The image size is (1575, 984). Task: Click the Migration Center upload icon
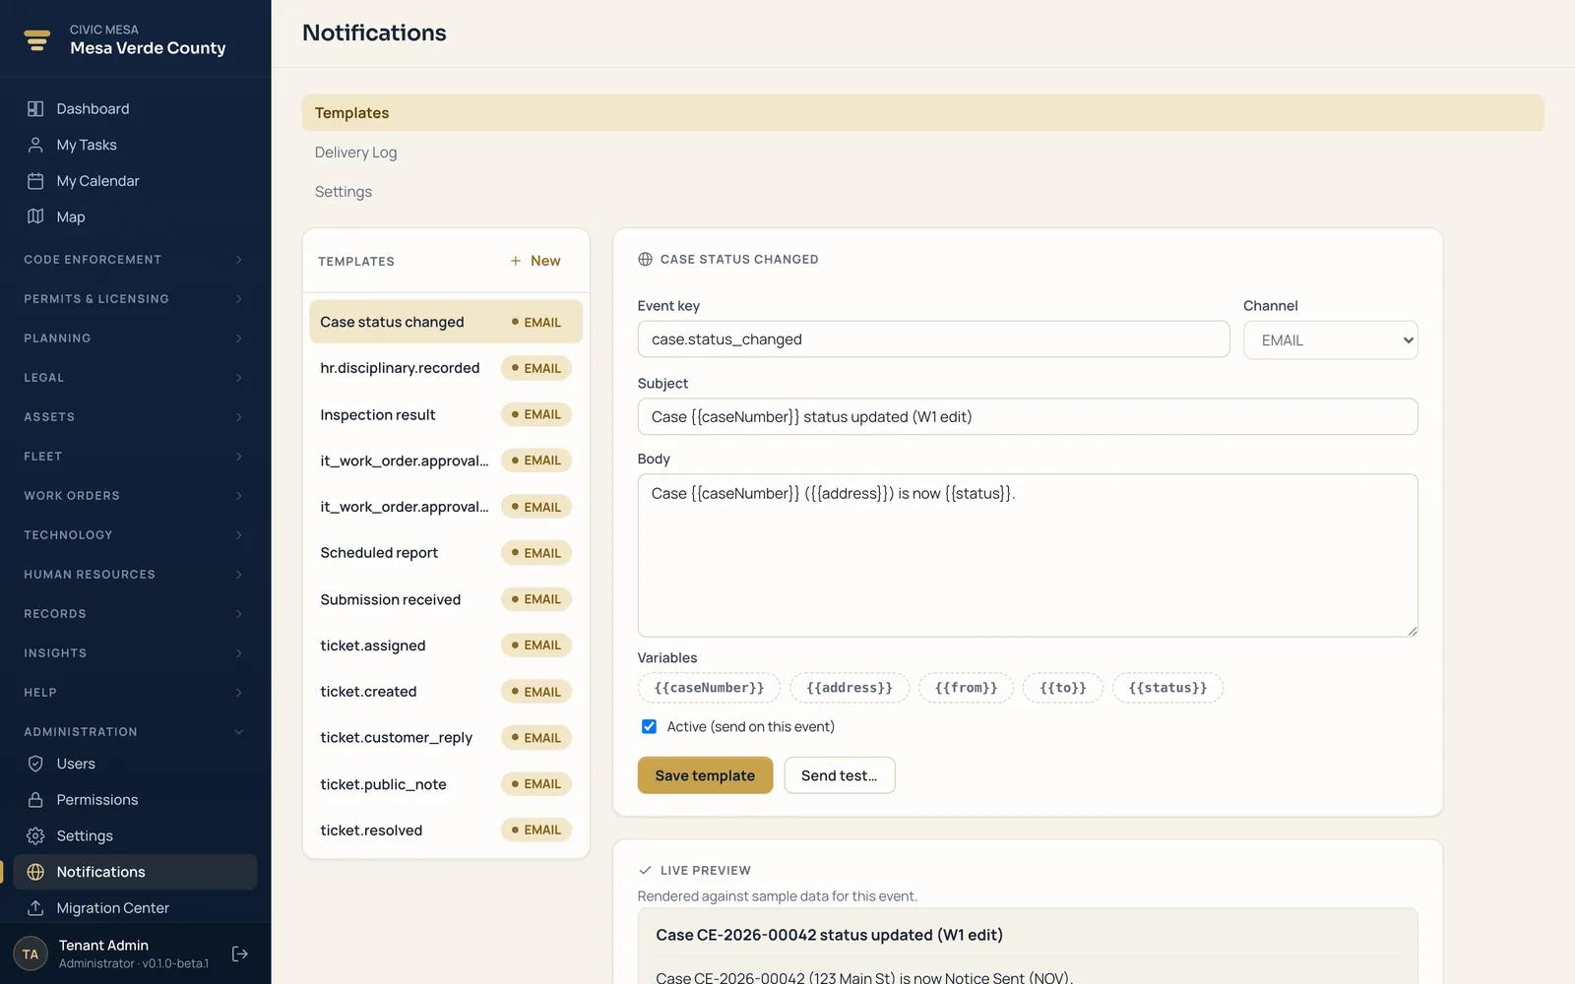(x=35, y=908)
